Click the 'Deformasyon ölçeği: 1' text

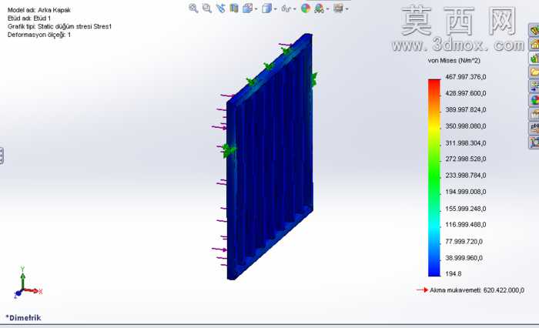[x=38, y=35]
